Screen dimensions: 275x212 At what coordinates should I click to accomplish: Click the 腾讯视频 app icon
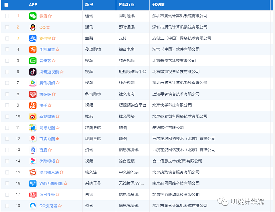[x=33, y=83]
